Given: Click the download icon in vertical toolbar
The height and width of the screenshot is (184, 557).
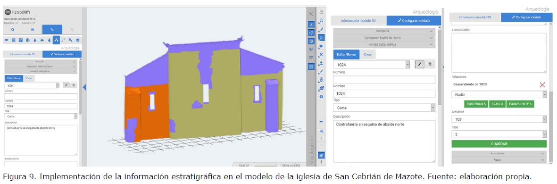Looking at the screenshot, I should point(321,63).
